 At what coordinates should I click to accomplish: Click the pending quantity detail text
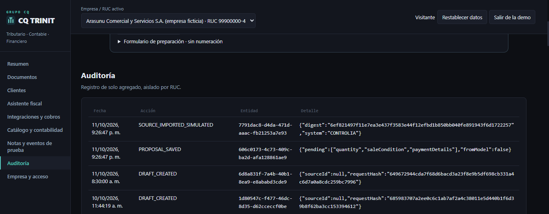pyautogui.click(x=405, y=149)
